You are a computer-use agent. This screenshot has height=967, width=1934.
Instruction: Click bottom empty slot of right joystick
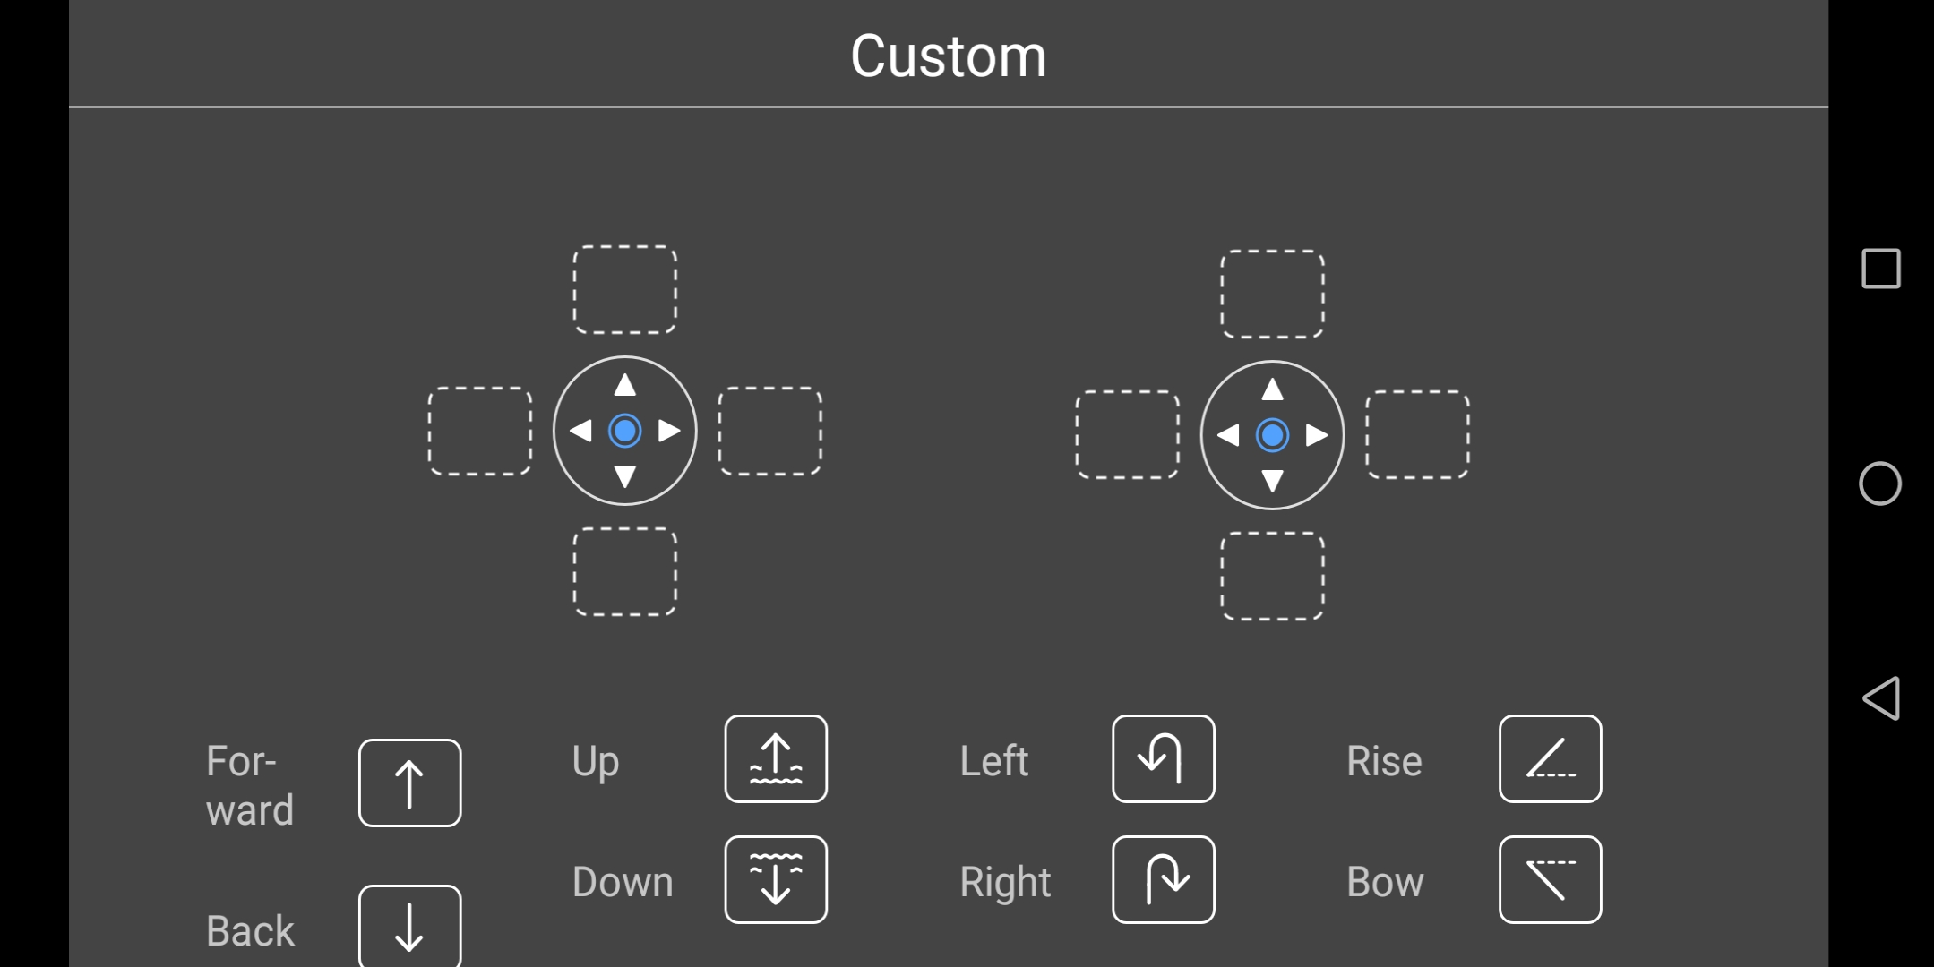click(x=1273, y=576)
